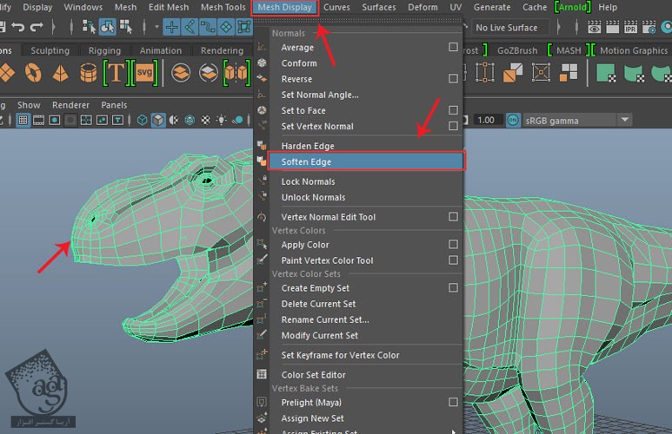Choose Harden Edge from the menu
Image resolution: width=672 pixels, height=434 pixels.
pyautogui.click(x=308, y=146)
